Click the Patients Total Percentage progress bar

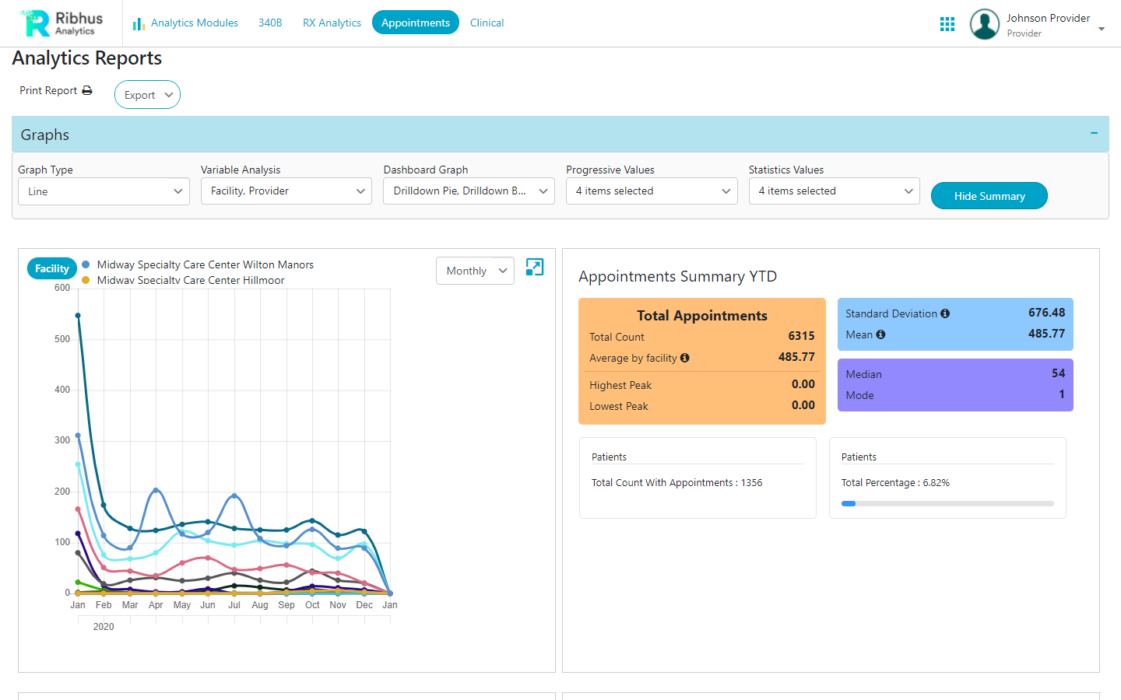(x=947, y=503)
